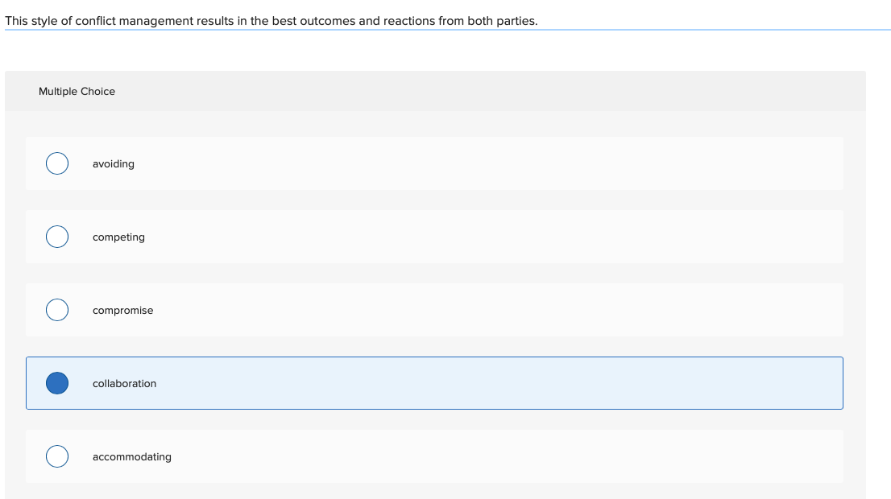Click the word avoiding in the first option

(x=114, y=163)
